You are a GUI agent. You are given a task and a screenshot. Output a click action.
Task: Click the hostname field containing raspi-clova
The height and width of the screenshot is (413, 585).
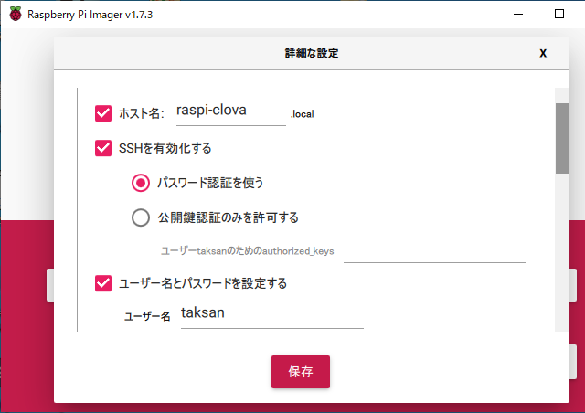[x=231, y=112]
